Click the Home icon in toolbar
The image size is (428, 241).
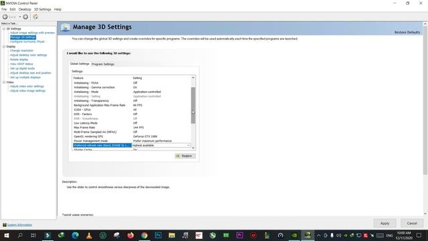coord(35,17)
